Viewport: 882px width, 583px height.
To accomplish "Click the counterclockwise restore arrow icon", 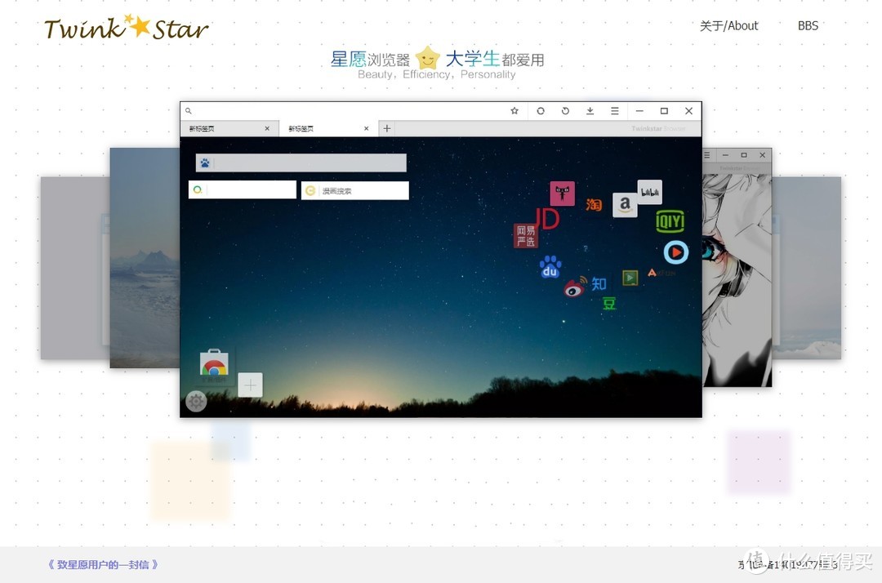I will coord(565,111).
